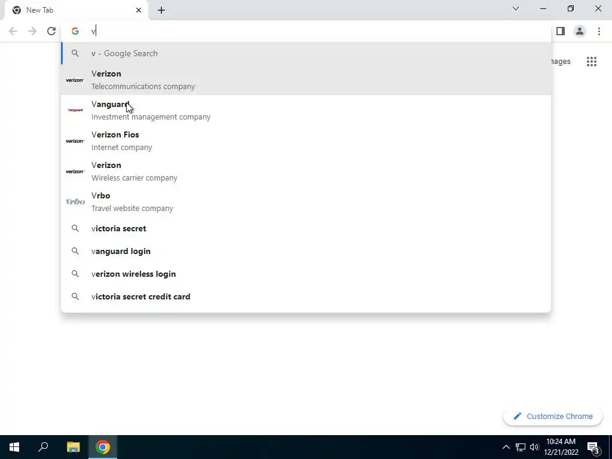
Task: Select Verizon Fios Internet company suggestion
Action: (x=306, y=140)
